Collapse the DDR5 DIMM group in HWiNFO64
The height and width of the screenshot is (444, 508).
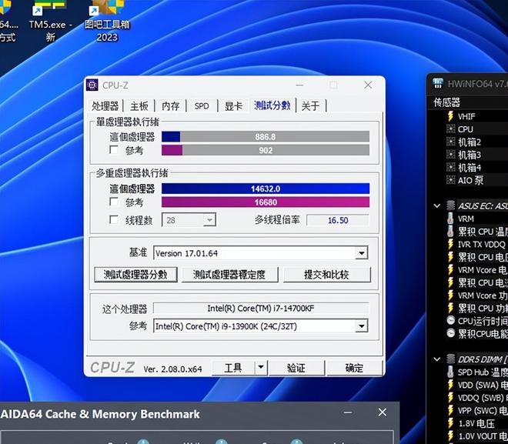click(x=436, y=359)
